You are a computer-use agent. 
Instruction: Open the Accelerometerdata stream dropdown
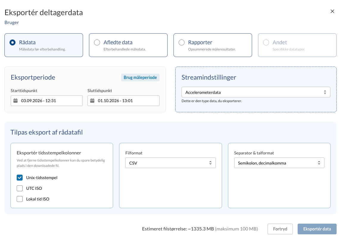click(x=256, y=92)
